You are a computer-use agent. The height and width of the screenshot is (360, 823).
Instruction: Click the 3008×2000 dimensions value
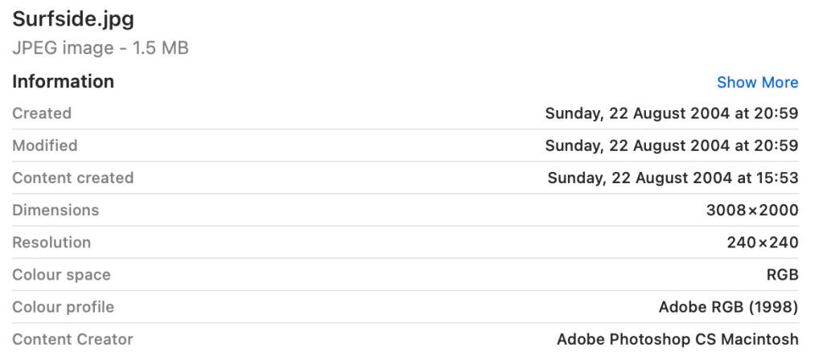tap(752, 211)
